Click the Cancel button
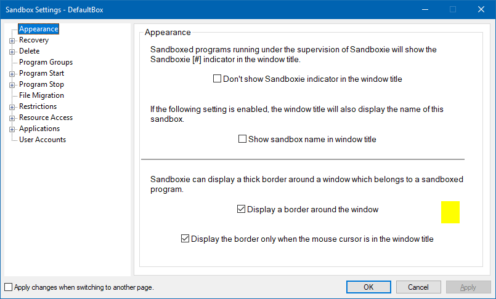Screen dimensions: 496x299 (x=418, y=287)
